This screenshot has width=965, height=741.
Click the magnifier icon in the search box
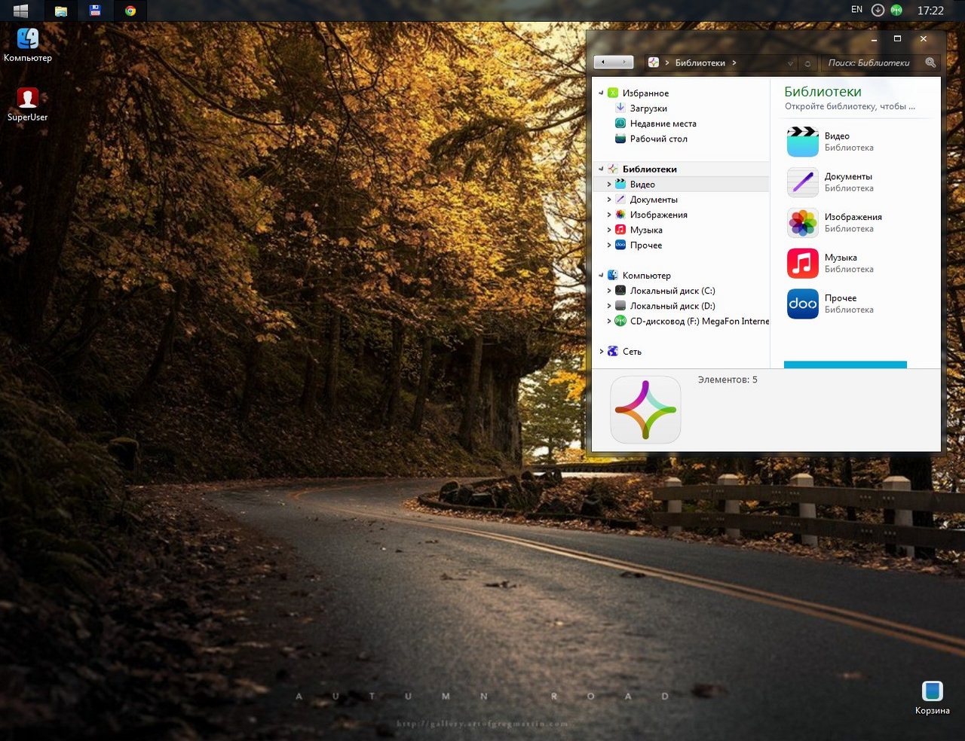(930, 63)
